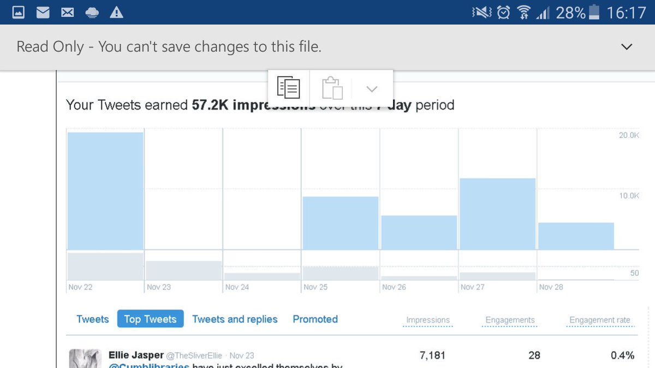Viewport: 655px width, 368px height.
Task: Tap the Nov 23 date in tweet header
Action: (242, 356)
